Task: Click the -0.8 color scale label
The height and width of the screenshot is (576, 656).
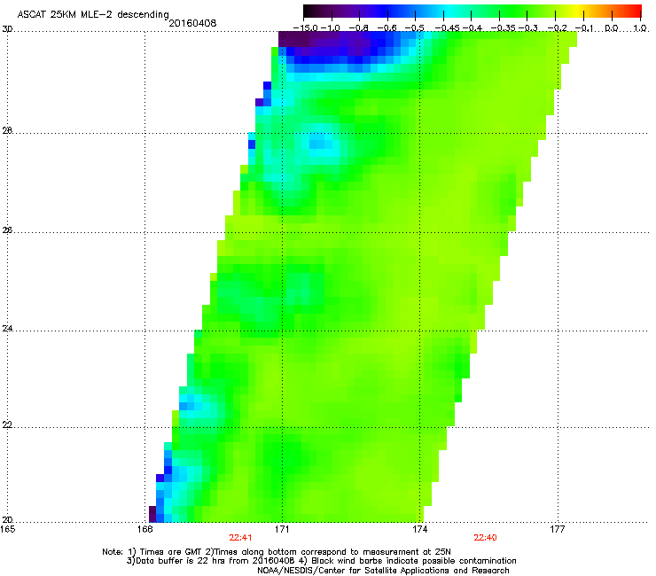Action: coord(358,28)
